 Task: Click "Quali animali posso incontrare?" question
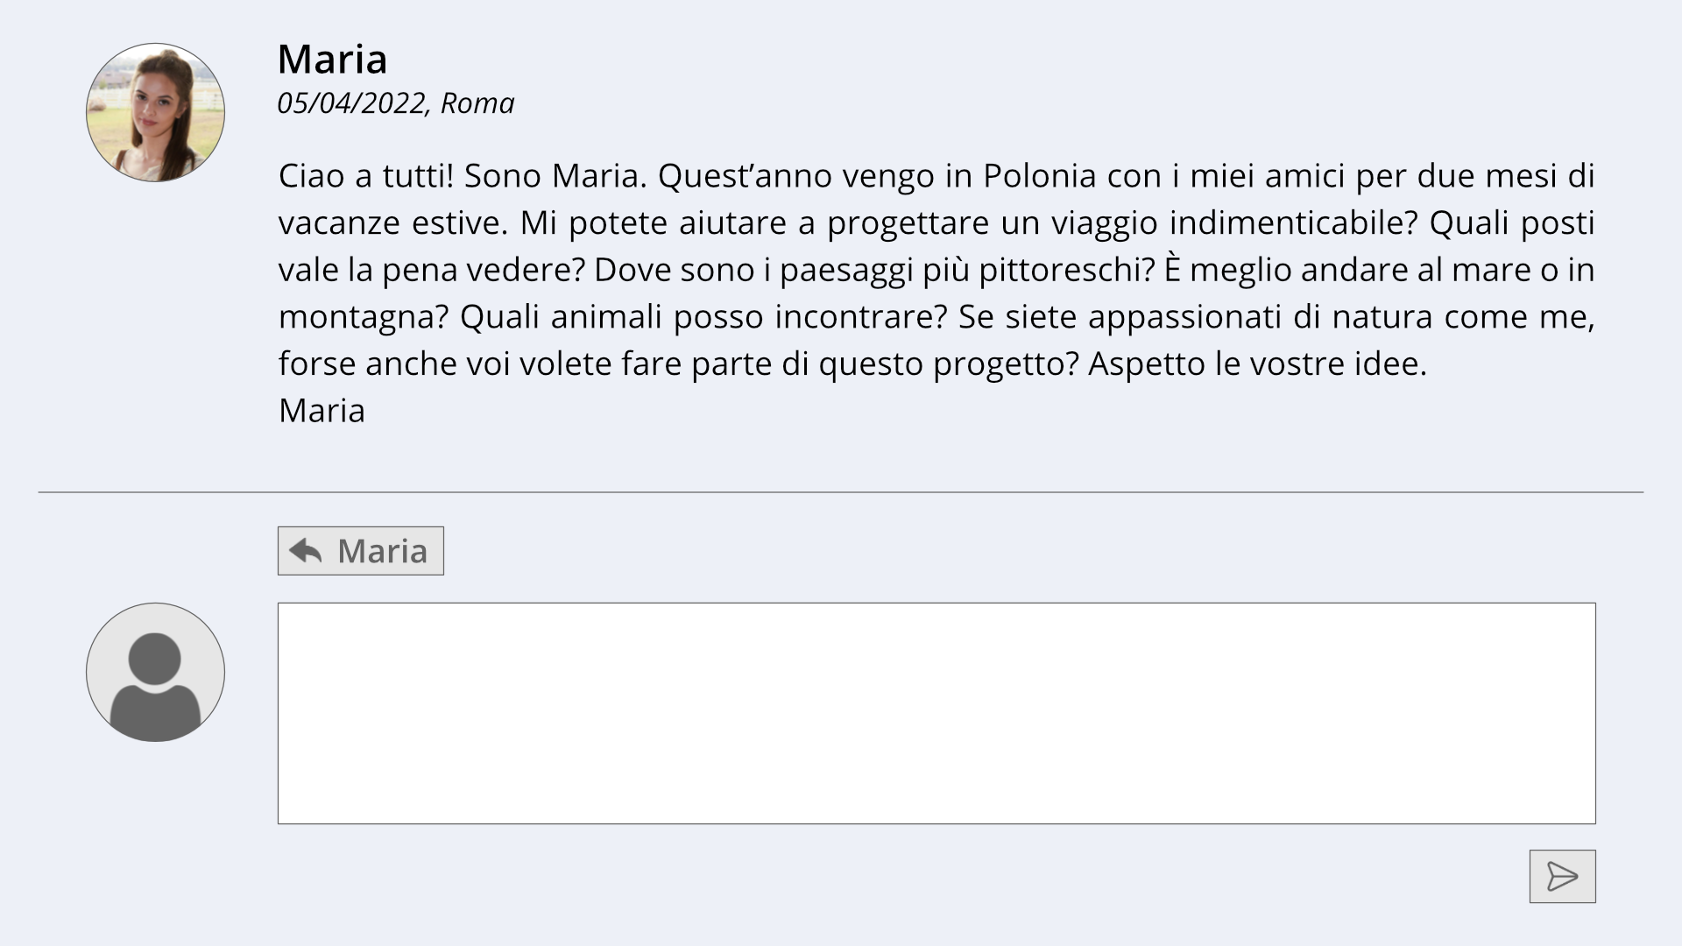(703, 316)
